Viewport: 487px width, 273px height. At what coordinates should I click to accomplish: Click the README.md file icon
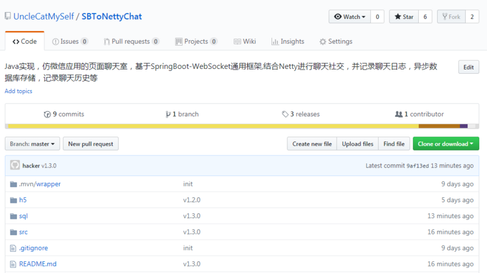(x=13, y=264)
